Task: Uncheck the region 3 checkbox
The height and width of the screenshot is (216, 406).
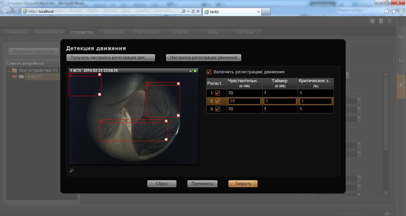Action: click(218, 109)
